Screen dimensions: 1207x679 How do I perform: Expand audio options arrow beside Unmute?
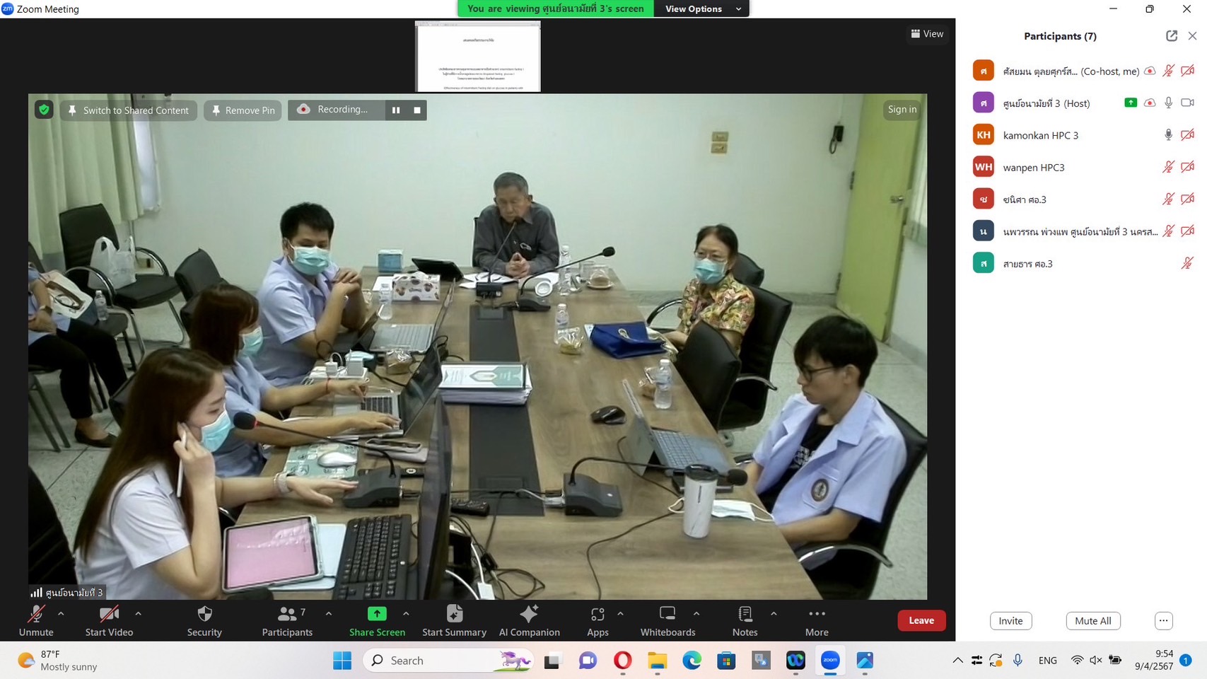tap(61, 614)
